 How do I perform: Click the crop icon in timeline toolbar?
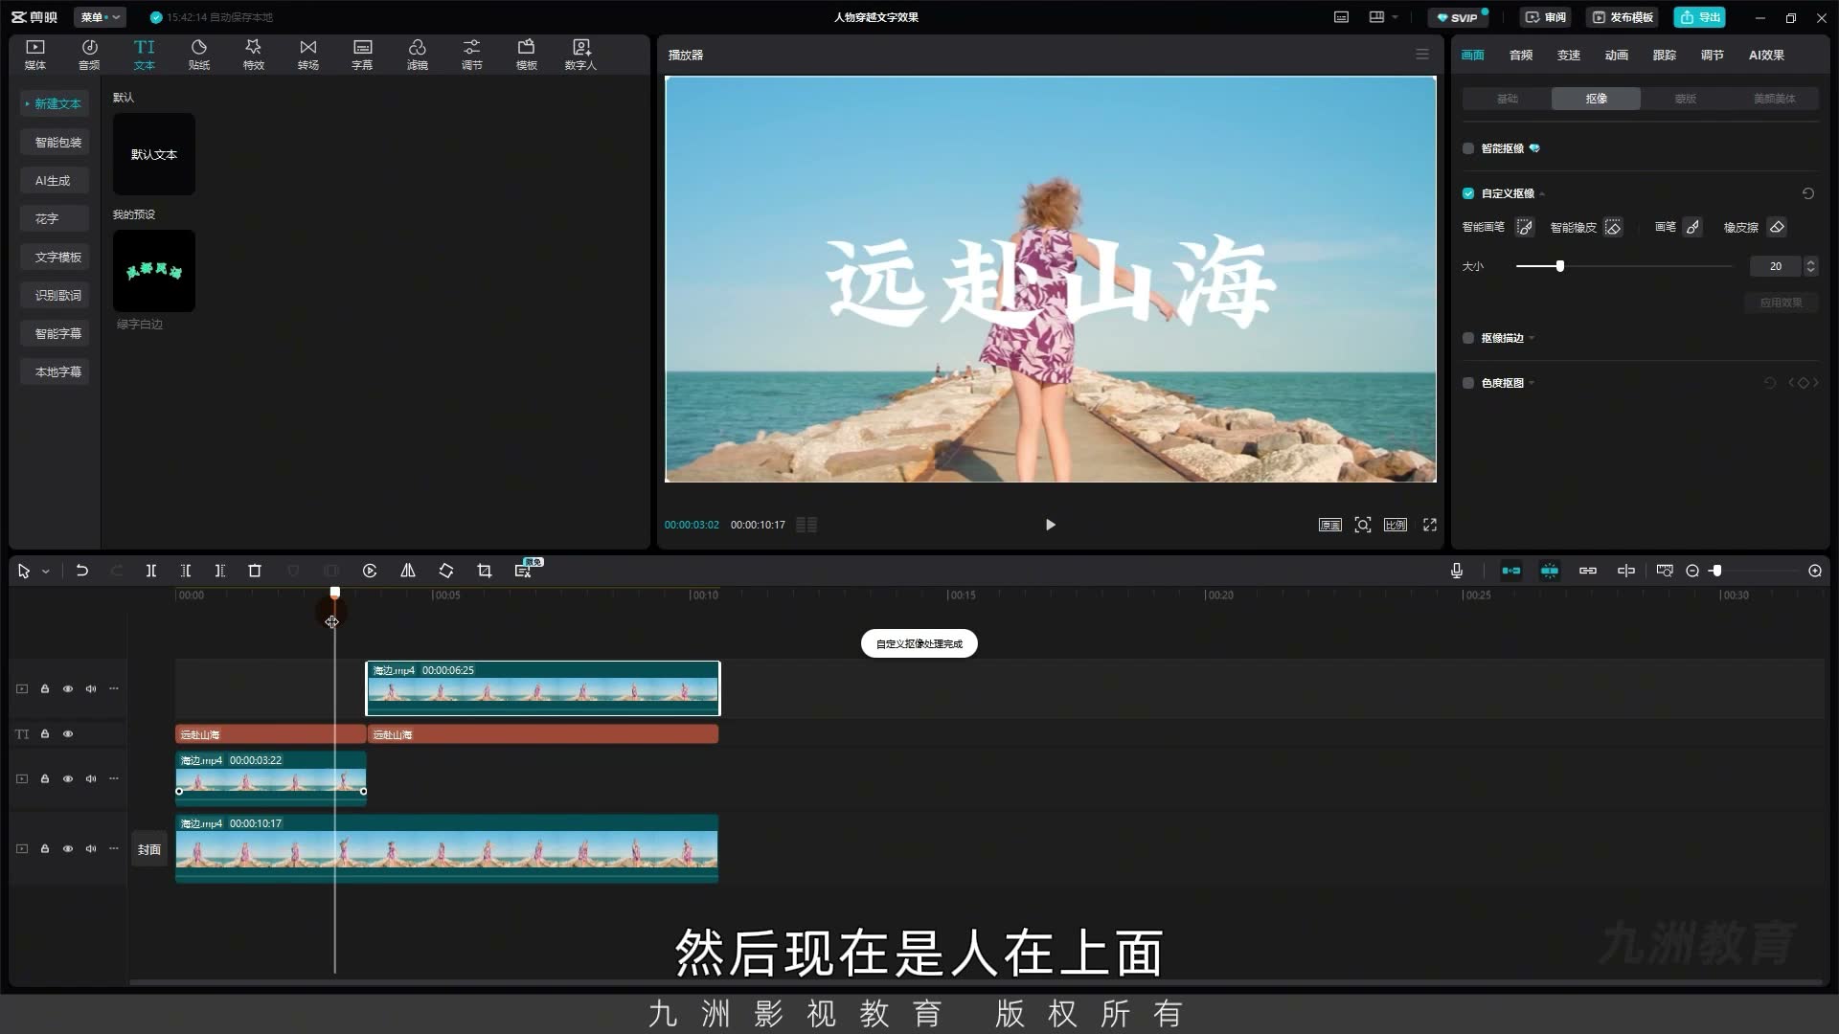point(485,571)
